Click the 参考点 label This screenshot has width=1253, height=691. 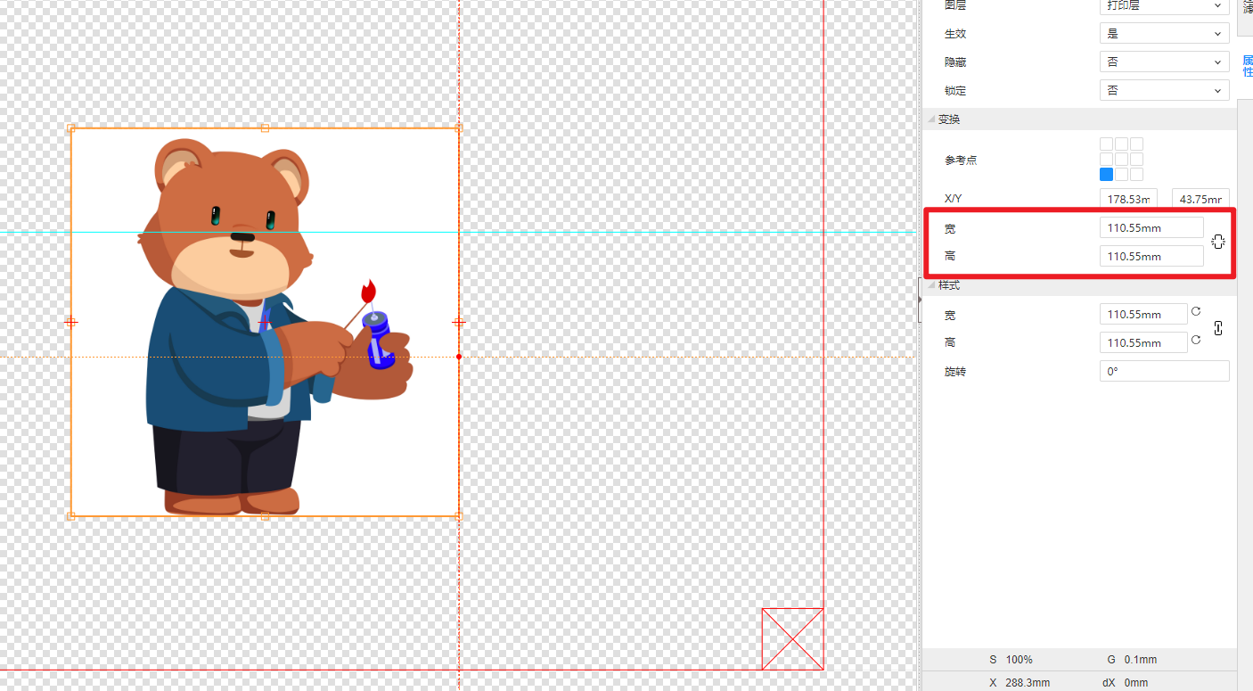click(961, 160)
